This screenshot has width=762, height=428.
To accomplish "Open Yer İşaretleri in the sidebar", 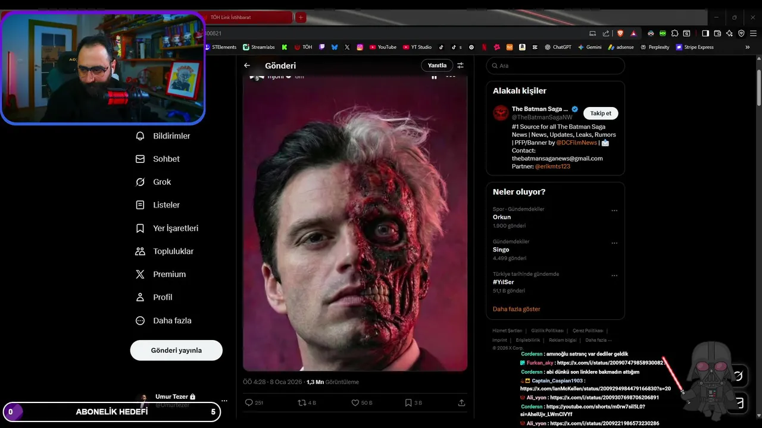I will tap(167, 228).
